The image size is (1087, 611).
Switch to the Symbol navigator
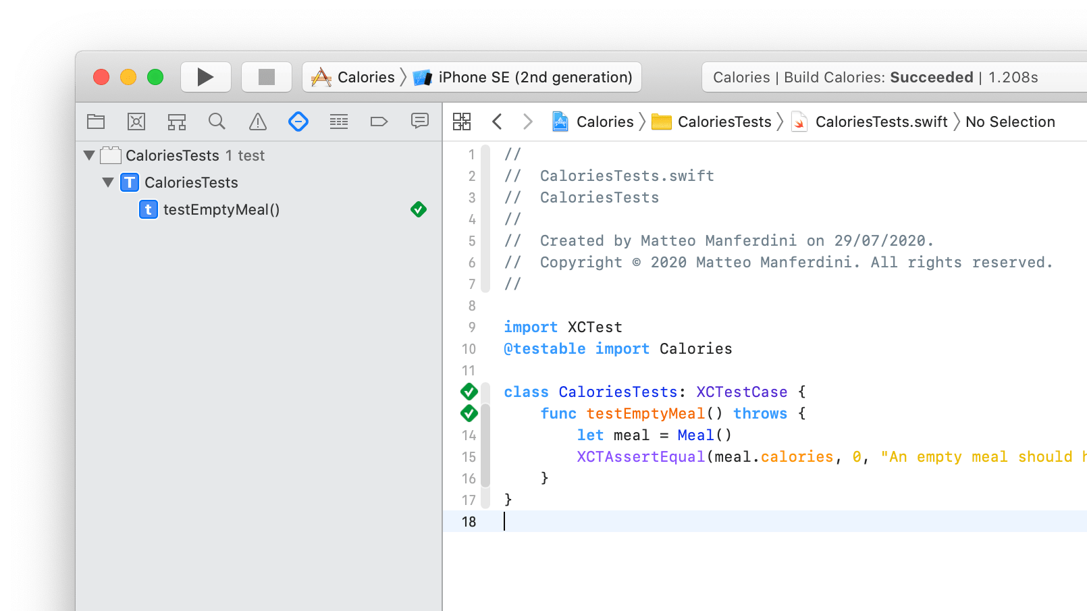(176, 122)
